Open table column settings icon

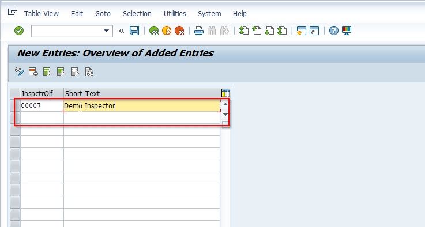pyautogui.click(x=225, y=93)
